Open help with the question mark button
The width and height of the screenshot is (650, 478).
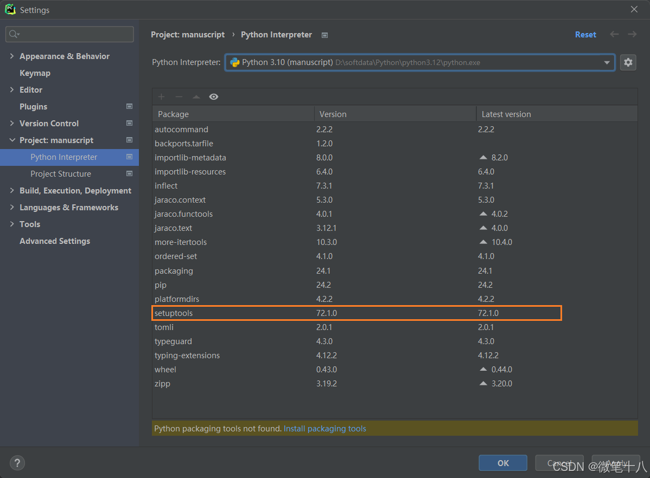coord(17,463)
